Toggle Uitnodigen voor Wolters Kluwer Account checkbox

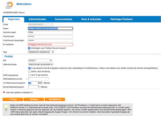[x=29, y=48]
